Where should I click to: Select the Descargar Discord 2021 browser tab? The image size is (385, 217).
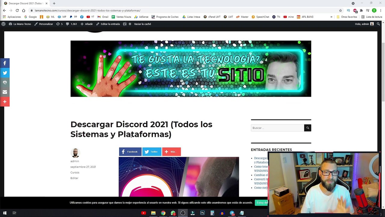click(x=26, y=3)
